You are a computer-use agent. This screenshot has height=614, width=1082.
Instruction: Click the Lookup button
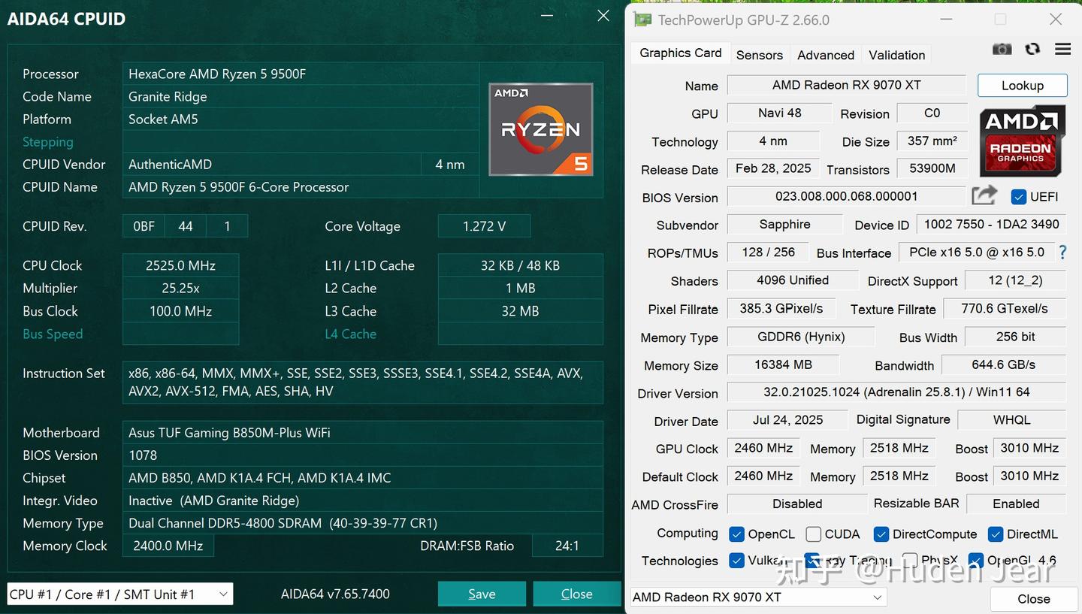(1022, 85)
